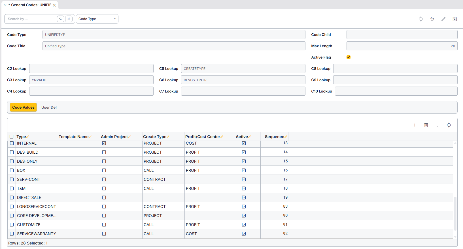Open the Code Type search dropdown

click(x=97, y=19)
